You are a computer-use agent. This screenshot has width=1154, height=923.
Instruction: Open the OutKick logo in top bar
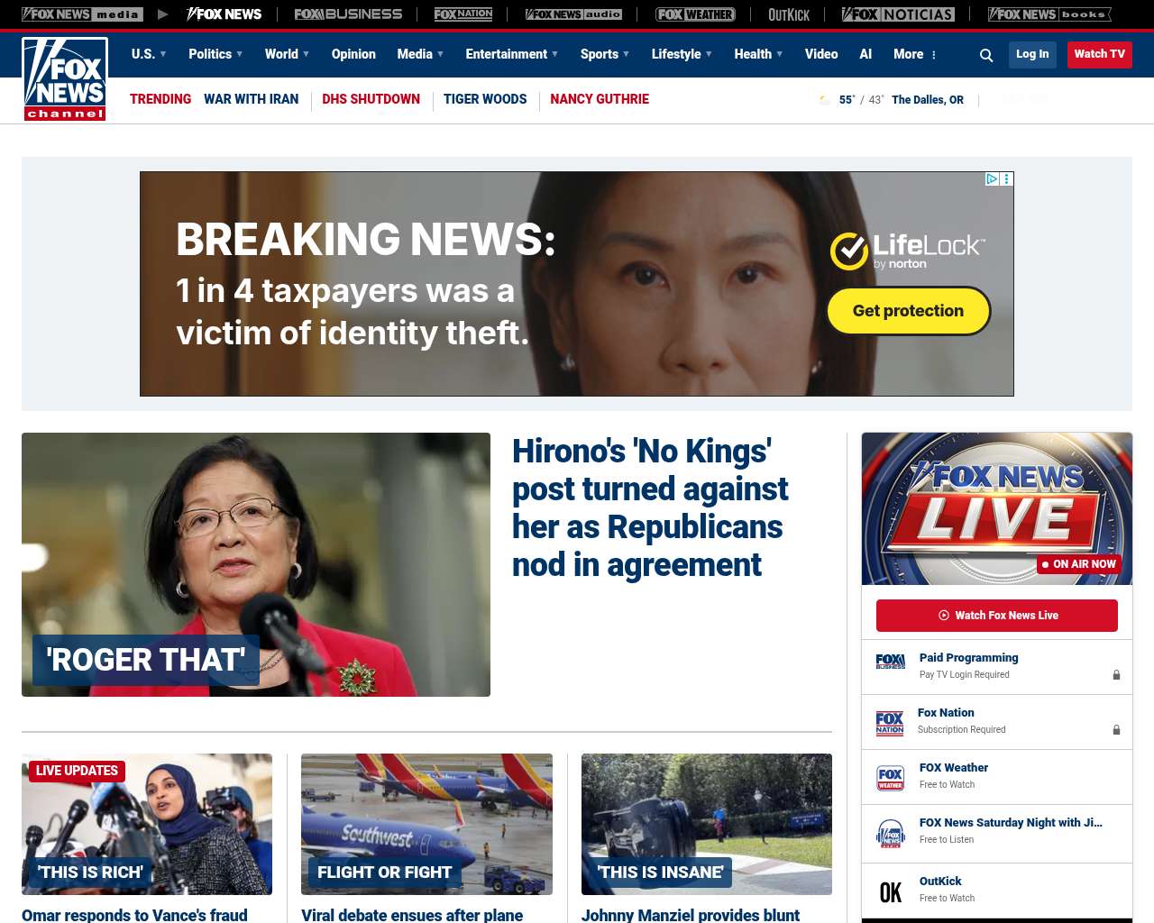(789, 14)
